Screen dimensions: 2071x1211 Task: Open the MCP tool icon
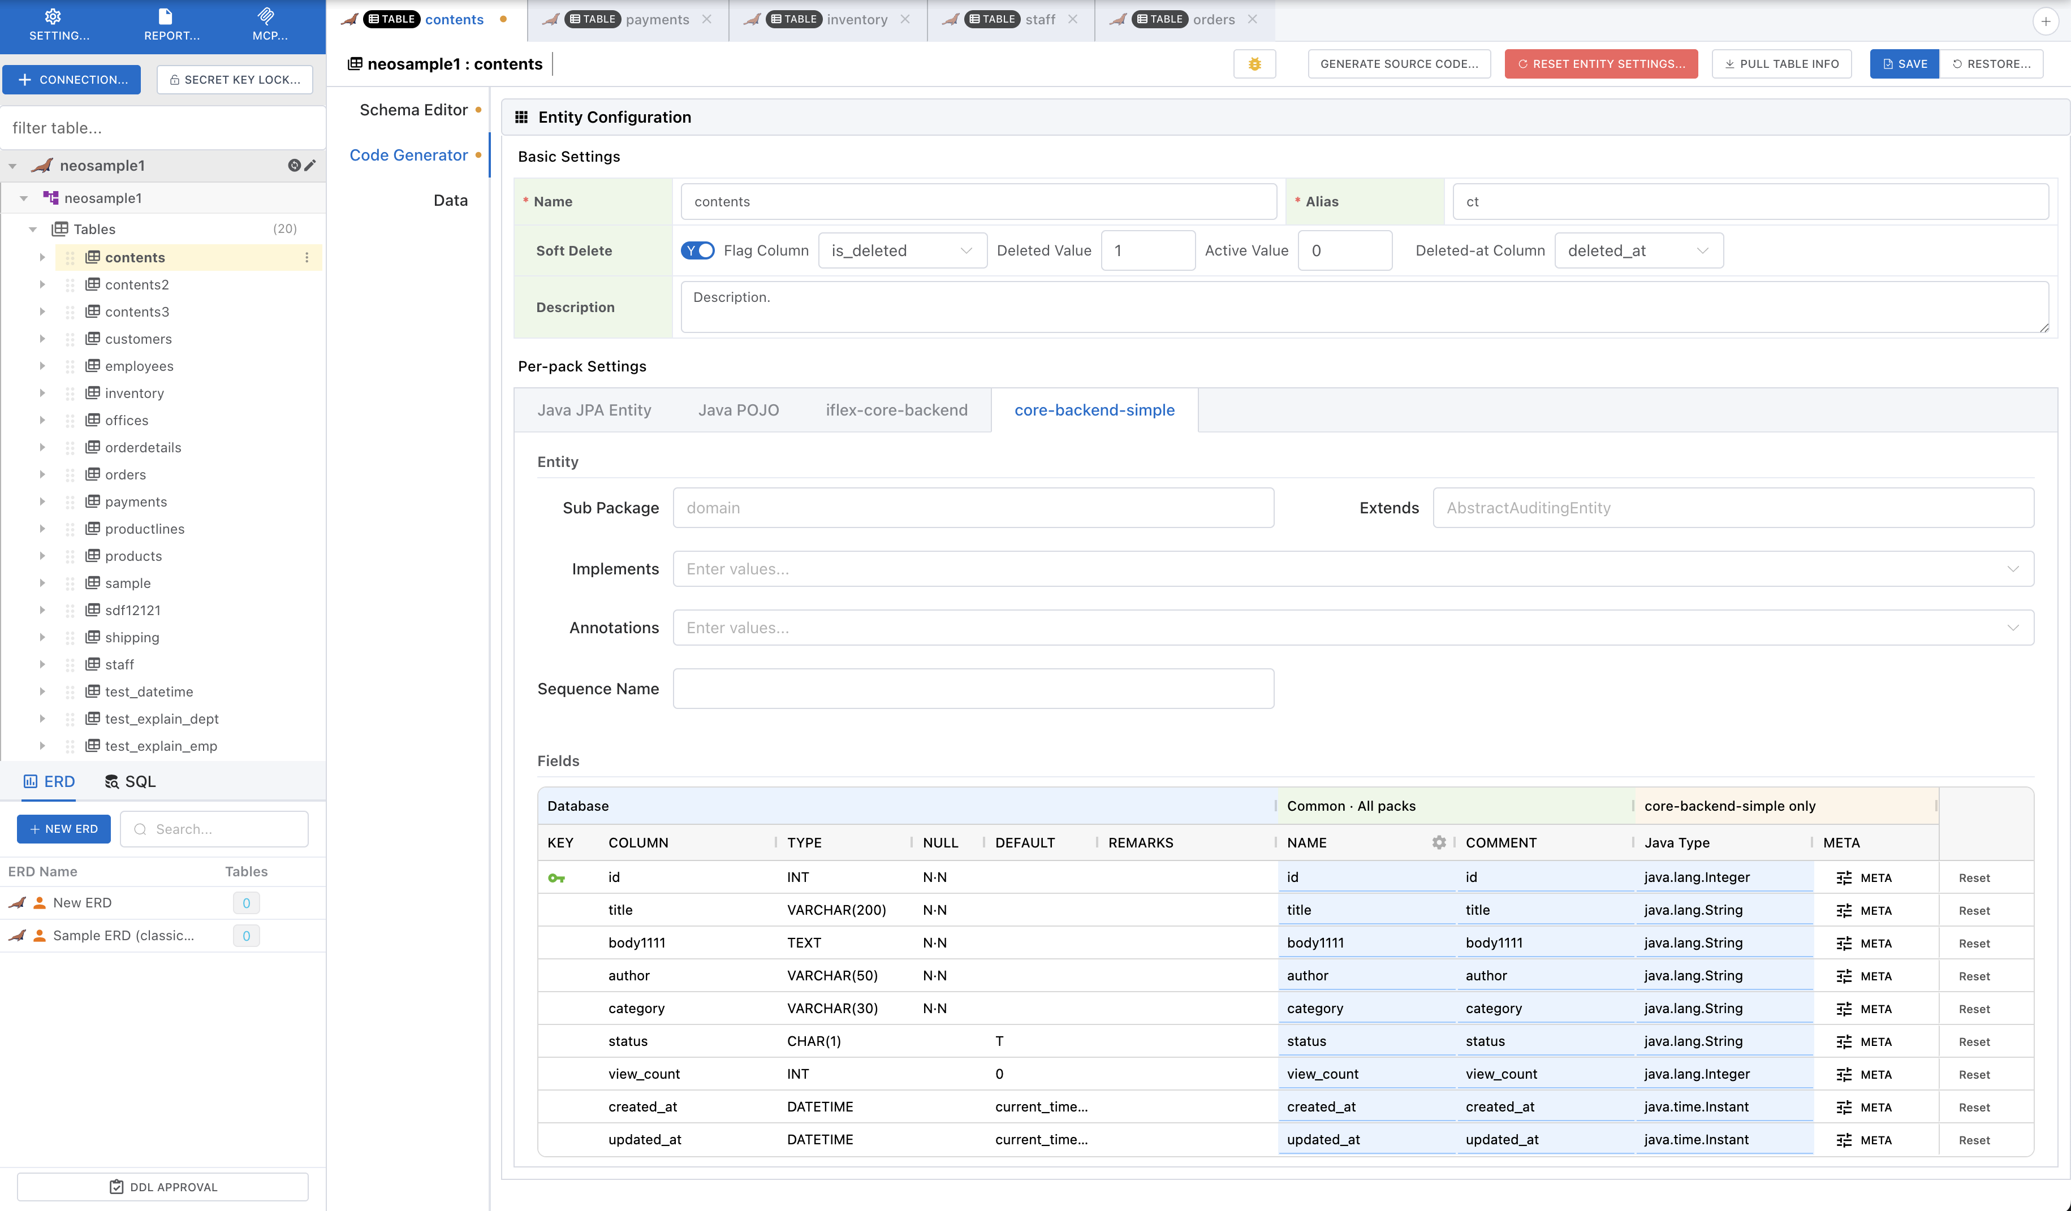coord(266,16)
